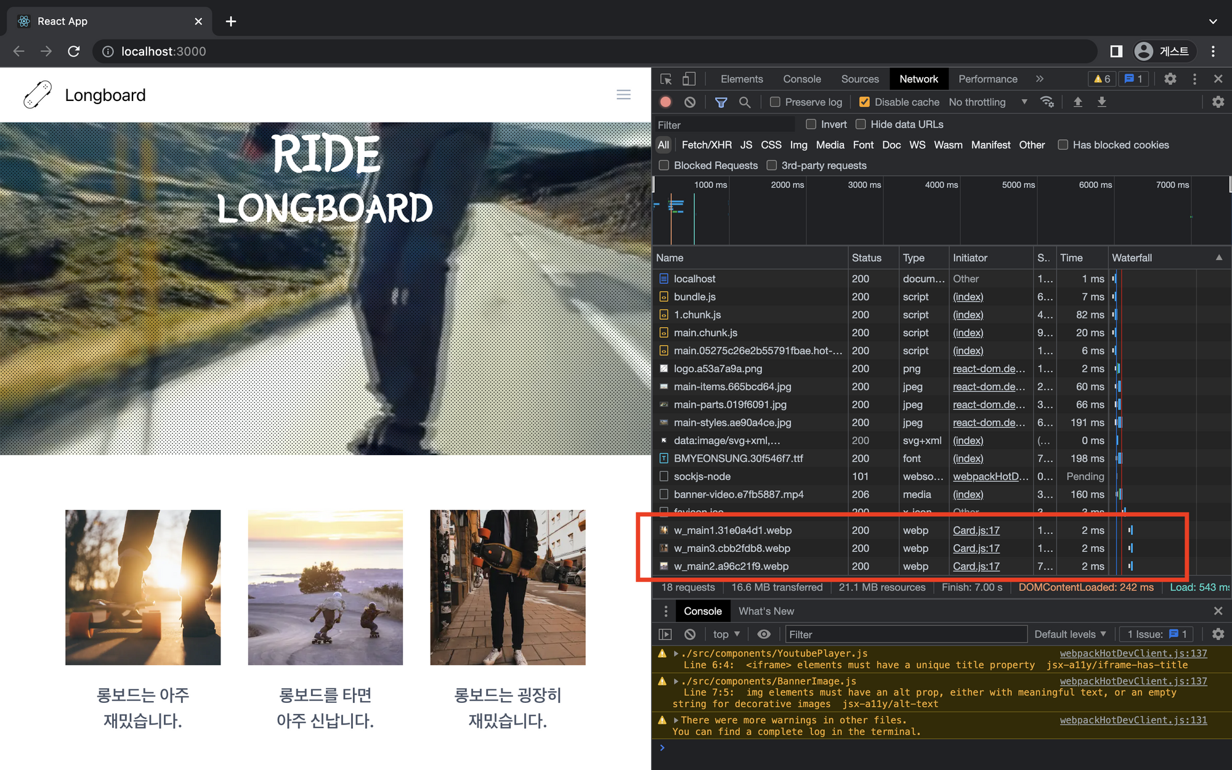Viewport: 1232px width, 770px height.
Task: Click the Import HAR upload icon
Action: [1077, 102]
